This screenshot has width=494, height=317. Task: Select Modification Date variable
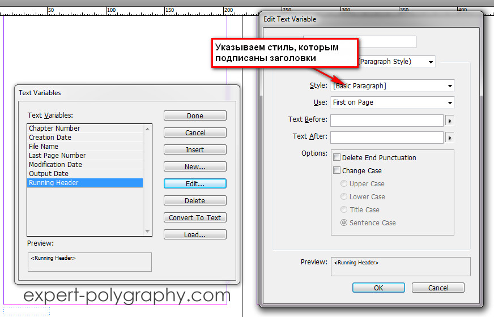85,164
